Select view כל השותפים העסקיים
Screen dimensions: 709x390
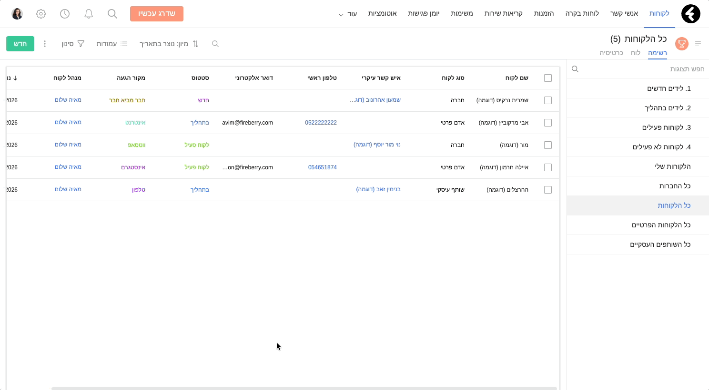point(638,244)
